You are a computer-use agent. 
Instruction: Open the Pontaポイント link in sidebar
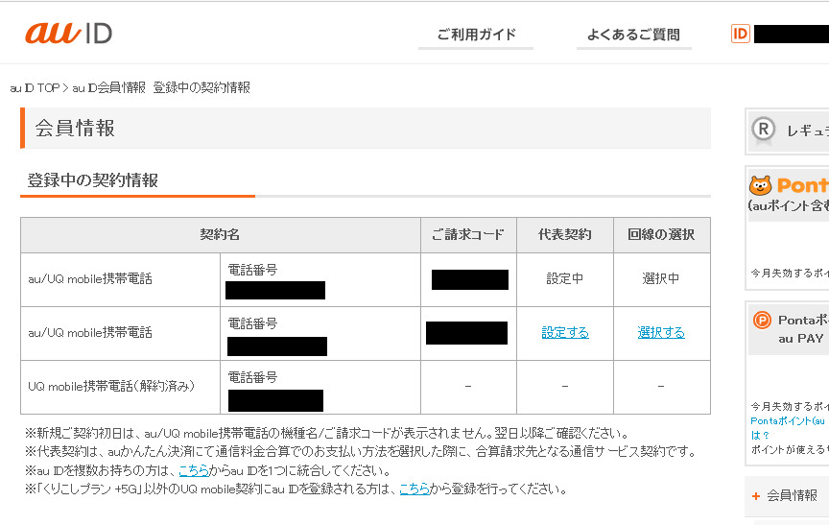(x=787, y=421)
